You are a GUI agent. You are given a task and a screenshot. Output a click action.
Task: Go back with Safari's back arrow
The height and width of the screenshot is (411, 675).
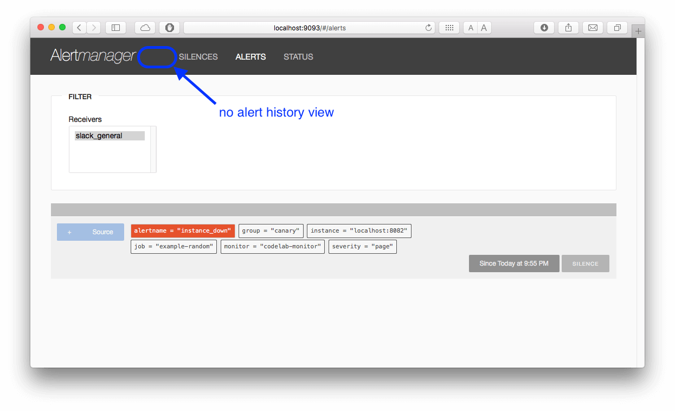[x=80, y=28]
